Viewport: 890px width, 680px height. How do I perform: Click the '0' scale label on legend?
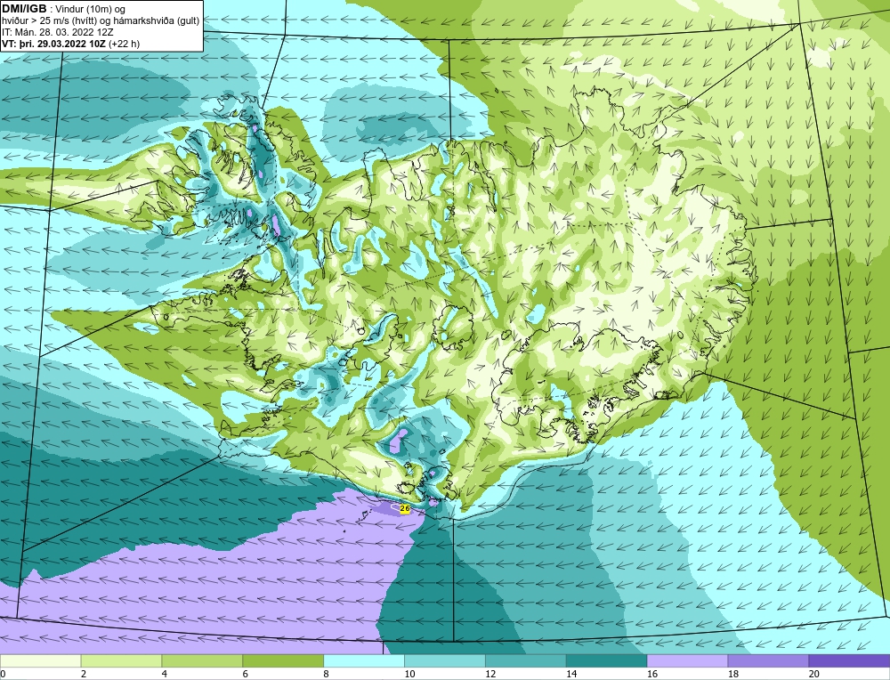[3, 674]
